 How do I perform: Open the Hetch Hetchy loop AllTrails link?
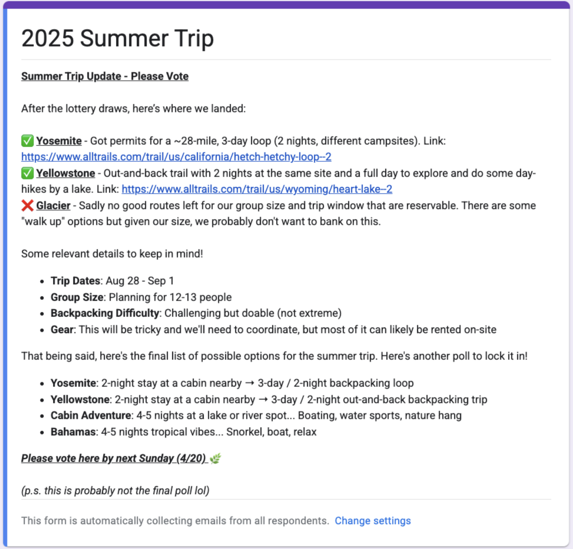(x=176, y=157)
